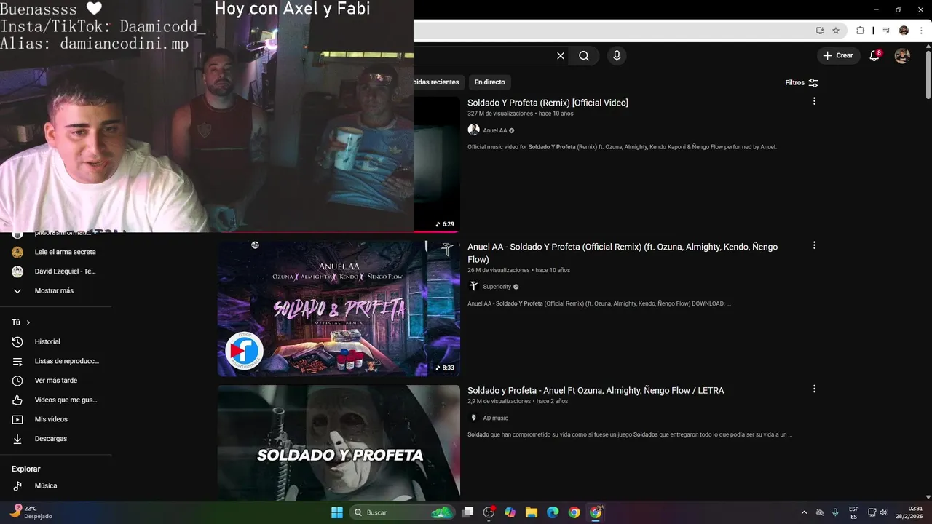The image size is (932, 524).
Task: Open Listas de reproducción in sidebar
Action: click(57, 361)
